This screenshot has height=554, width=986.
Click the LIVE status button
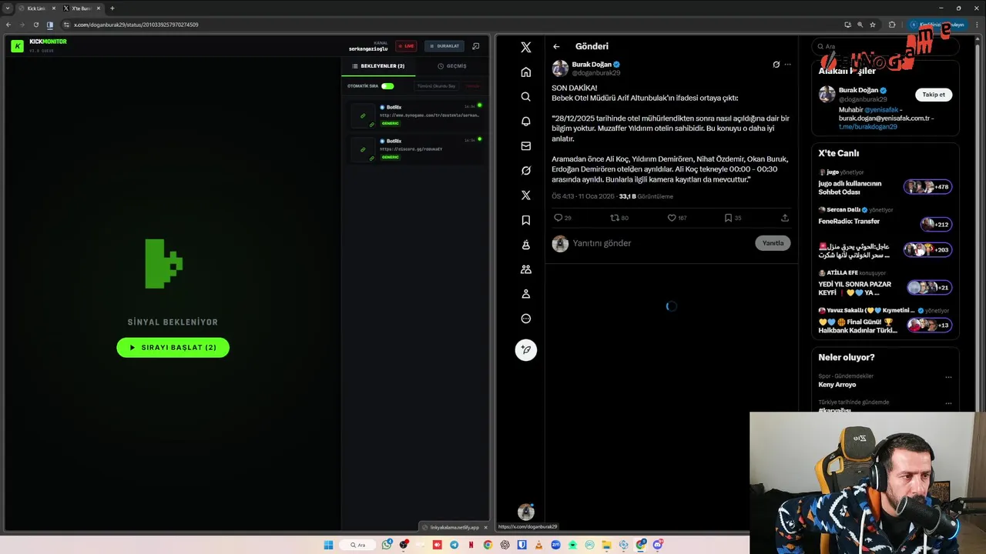(x=406, y=46)
